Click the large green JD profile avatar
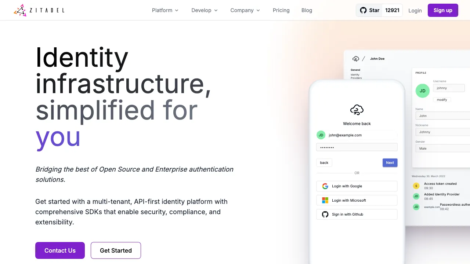 tap(422, 91)
